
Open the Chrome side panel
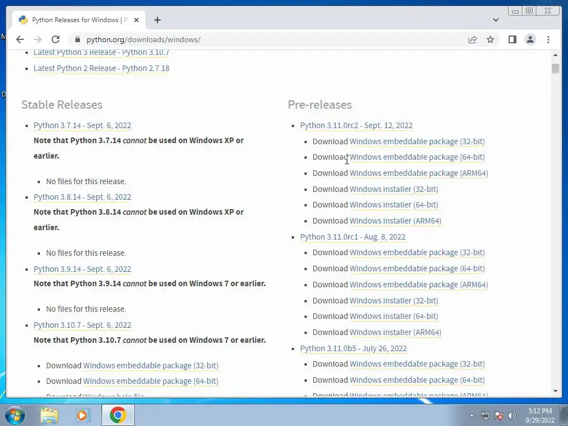(512, 39)
